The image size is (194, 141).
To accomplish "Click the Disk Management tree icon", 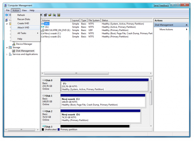I will pyautogui.click(x=14, y=51).
